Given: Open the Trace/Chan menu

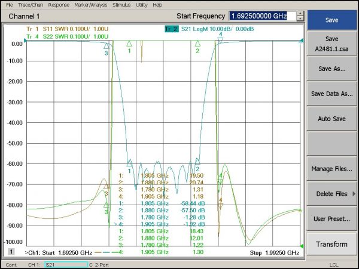Looking at the screenshot, I should coord(31,5).
